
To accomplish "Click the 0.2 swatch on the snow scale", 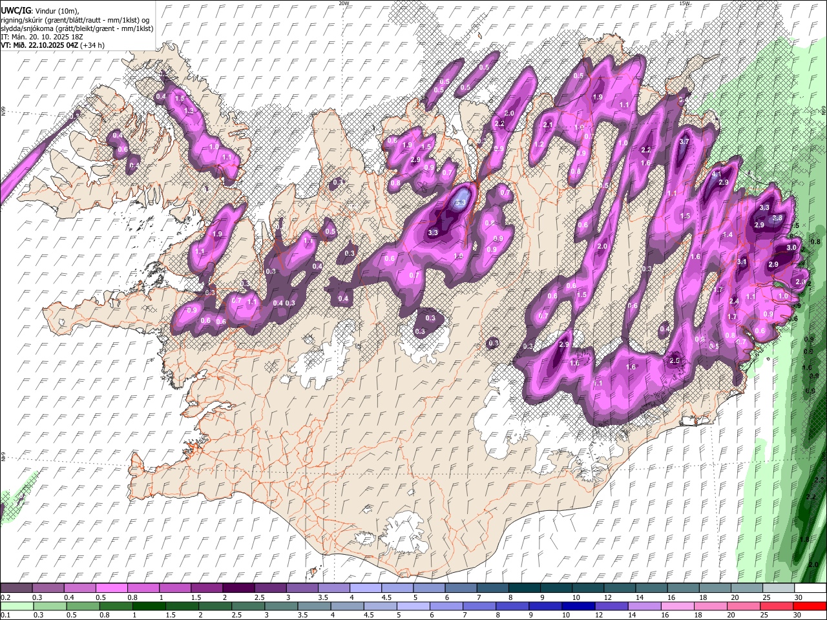I will [x=16, y=588].
